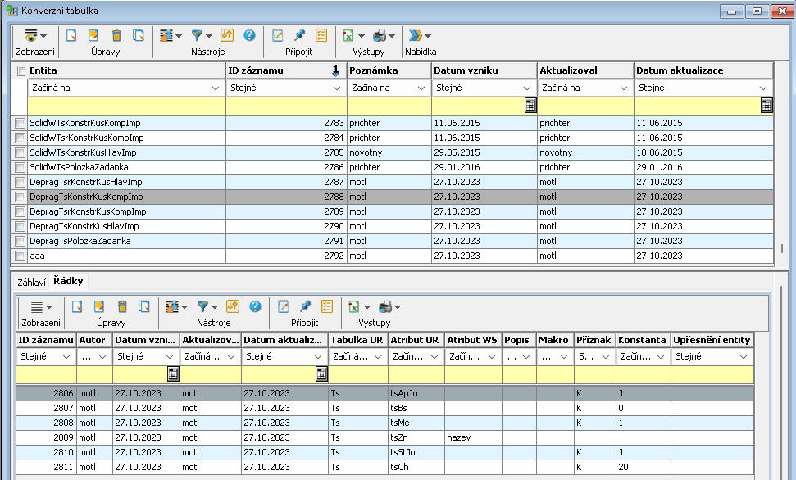This screenshot has width=796, height=480.
Task: Open the Nabídka dropdown arrow
Action: 428,36
